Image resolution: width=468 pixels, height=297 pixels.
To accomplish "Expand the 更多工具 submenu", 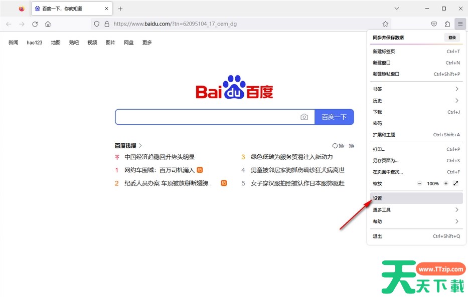I will click(x=415, y=210).
